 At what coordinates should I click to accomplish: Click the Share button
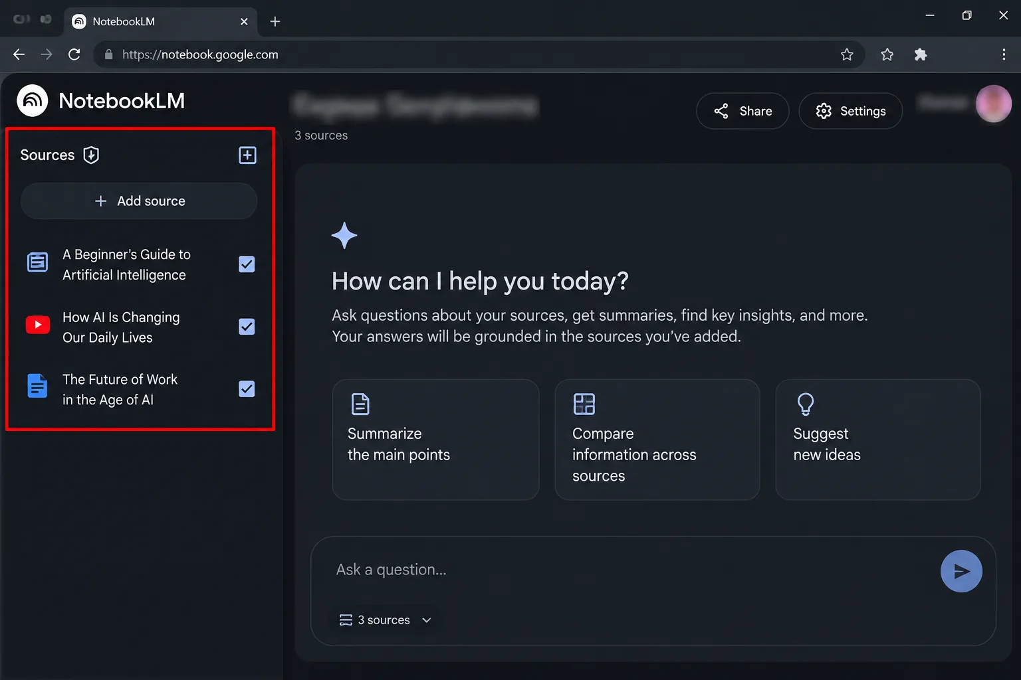(x=742, y=111)
